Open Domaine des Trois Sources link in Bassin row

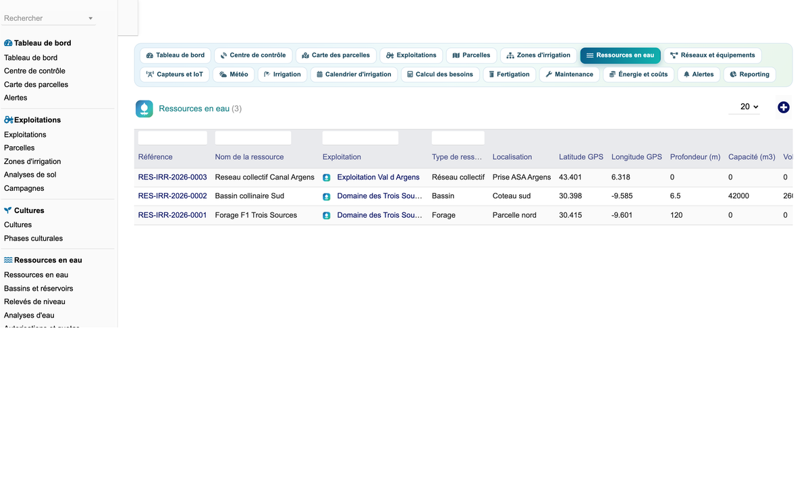[x=379, y=196]
